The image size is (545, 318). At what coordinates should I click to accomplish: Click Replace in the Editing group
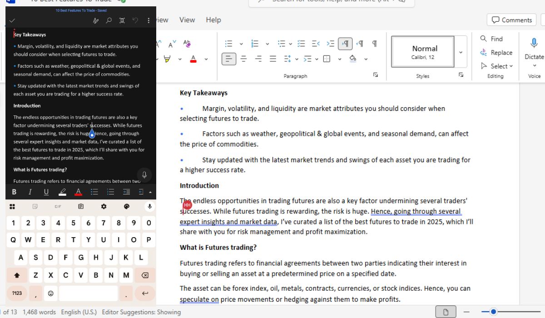click(496, 53)
